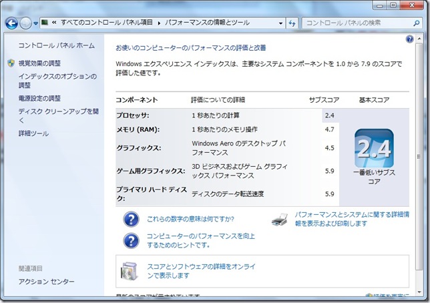Click the scrollbar down arrow

pyautogui.click(x=419, y=292)
